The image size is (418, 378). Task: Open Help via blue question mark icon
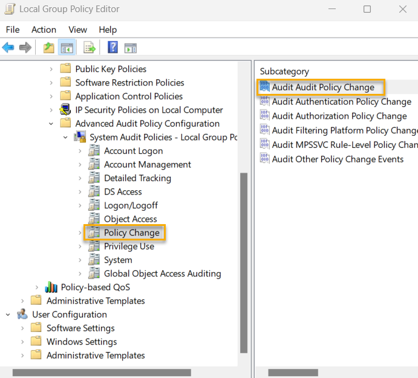(x=113, y=48)
